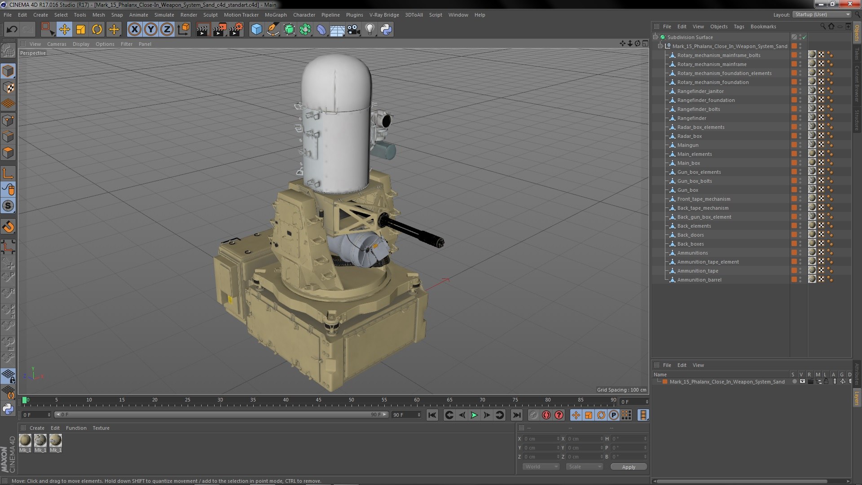Open the Scale mode dropdown

[x=585, y=467]
